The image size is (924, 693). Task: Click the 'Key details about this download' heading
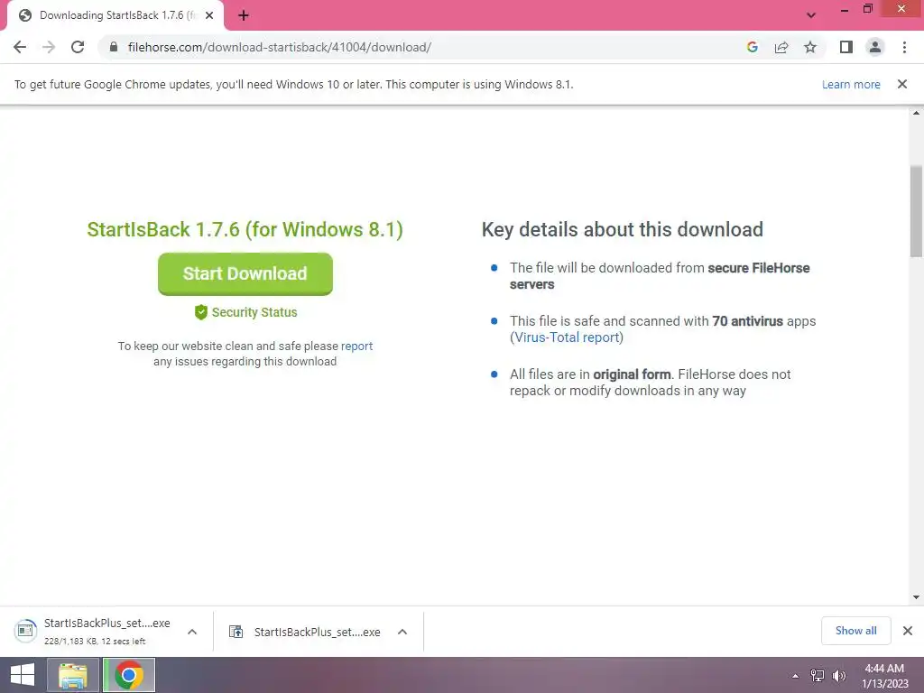[623, 230]
